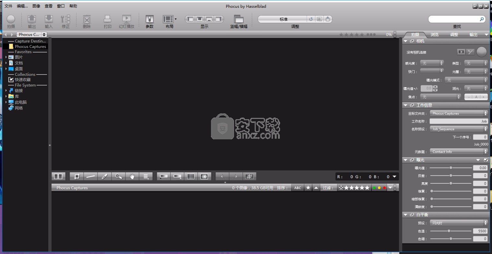492x254 pixels.
Task: Click the camera settings wrench icon
Action: [470, 52]
